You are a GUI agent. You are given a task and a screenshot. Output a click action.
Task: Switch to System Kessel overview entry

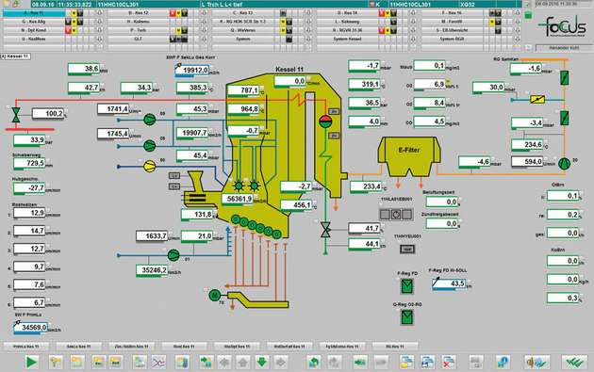[347, 39]
